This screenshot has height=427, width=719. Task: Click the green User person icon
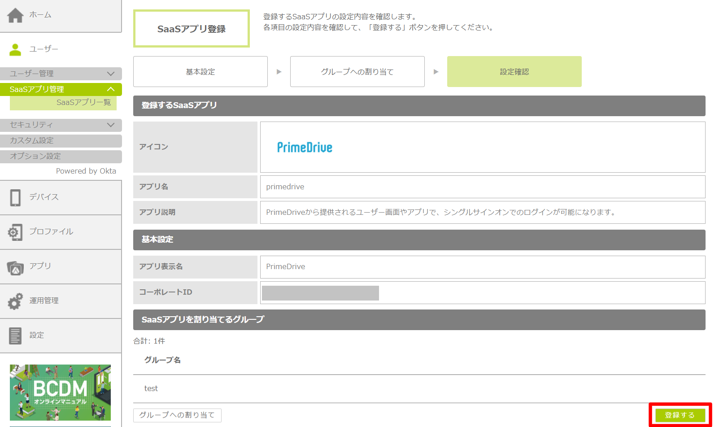point(15,49)
